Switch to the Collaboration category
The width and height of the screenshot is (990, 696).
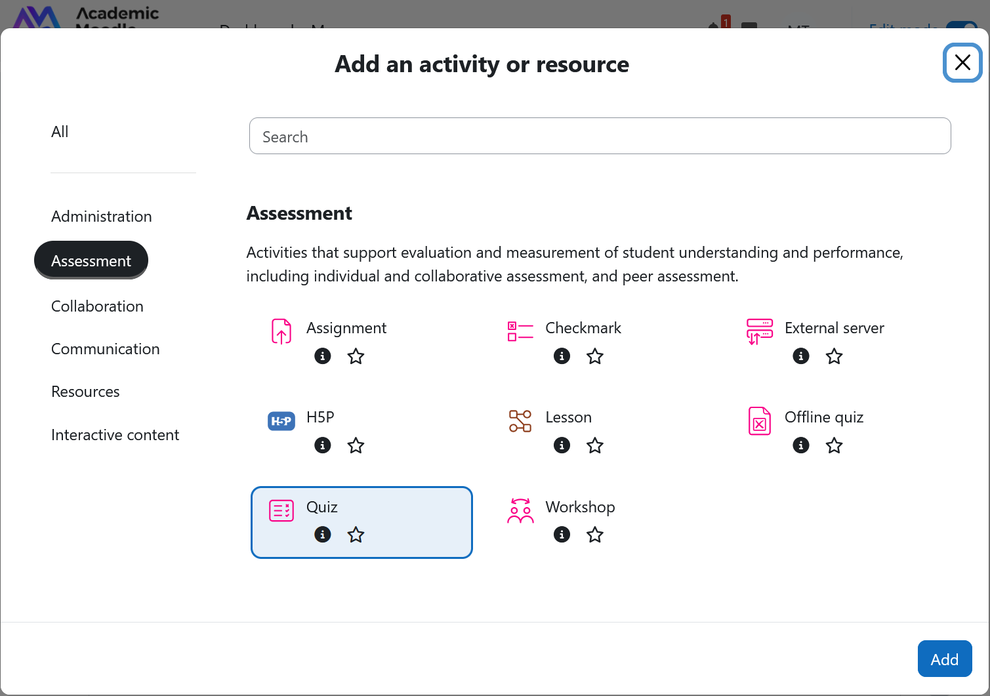pyautogui.click(x=97, y=306)
